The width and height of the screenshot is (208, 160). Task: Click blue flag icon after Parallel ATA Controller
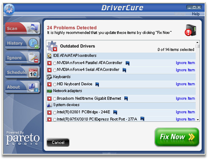coord(128,63)
